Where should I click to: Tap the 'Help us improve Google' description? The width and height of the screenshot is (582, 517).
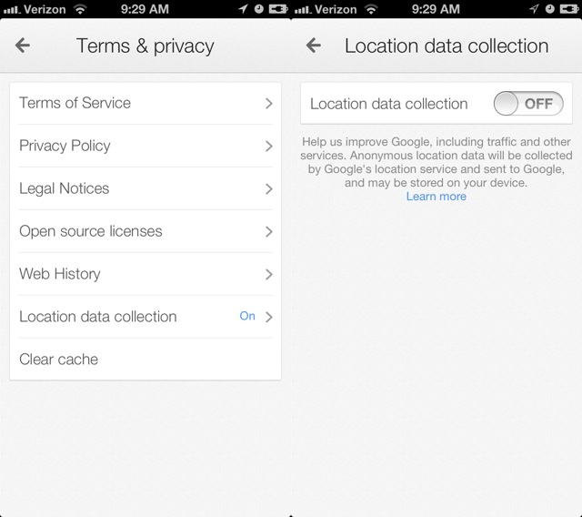436,162
